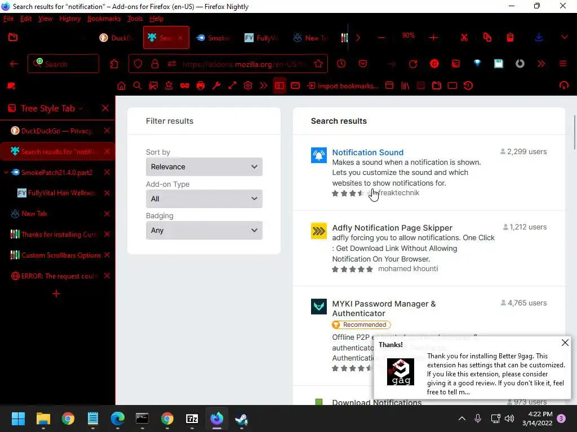Screen dimensions: 577x432
Task: Click the shield tracking protection icon
Action: [x=138, y=64]
